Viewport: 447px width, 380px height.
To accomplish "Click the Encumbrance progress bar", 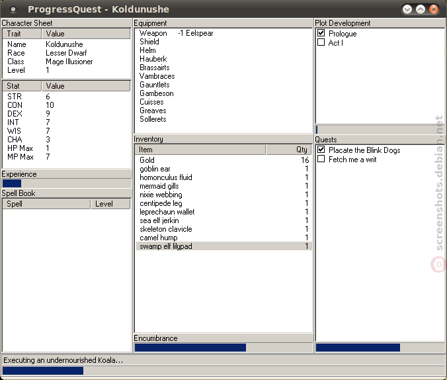I will 223,348.
